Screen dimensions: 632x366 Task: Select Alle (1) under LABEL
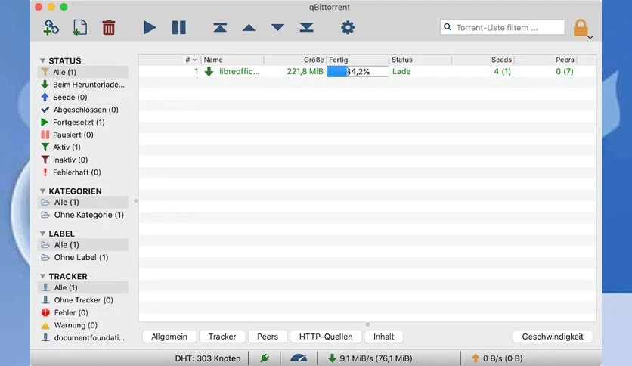click(x=82, y=245)
